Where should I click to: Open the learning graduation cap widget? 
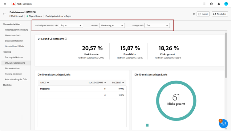[223, 124]
